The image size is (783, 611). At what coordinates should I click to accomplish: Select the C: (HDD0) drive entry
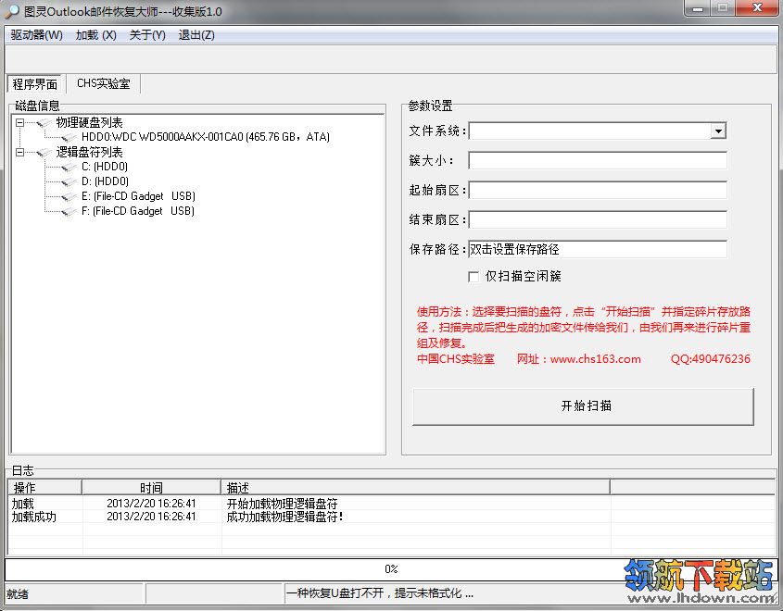(x=105, y=167)
